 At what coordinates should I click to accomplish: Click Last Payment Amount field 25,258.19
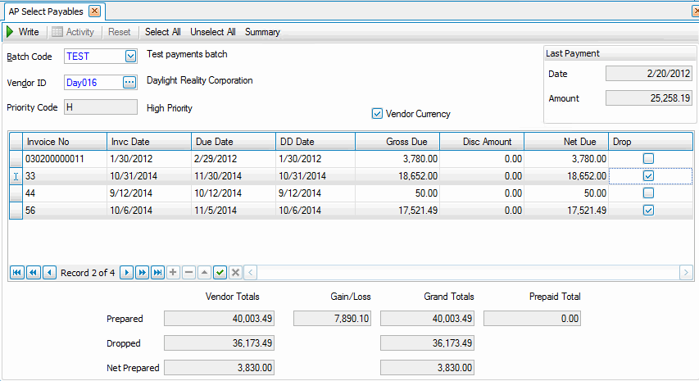(x=649, y=98)
